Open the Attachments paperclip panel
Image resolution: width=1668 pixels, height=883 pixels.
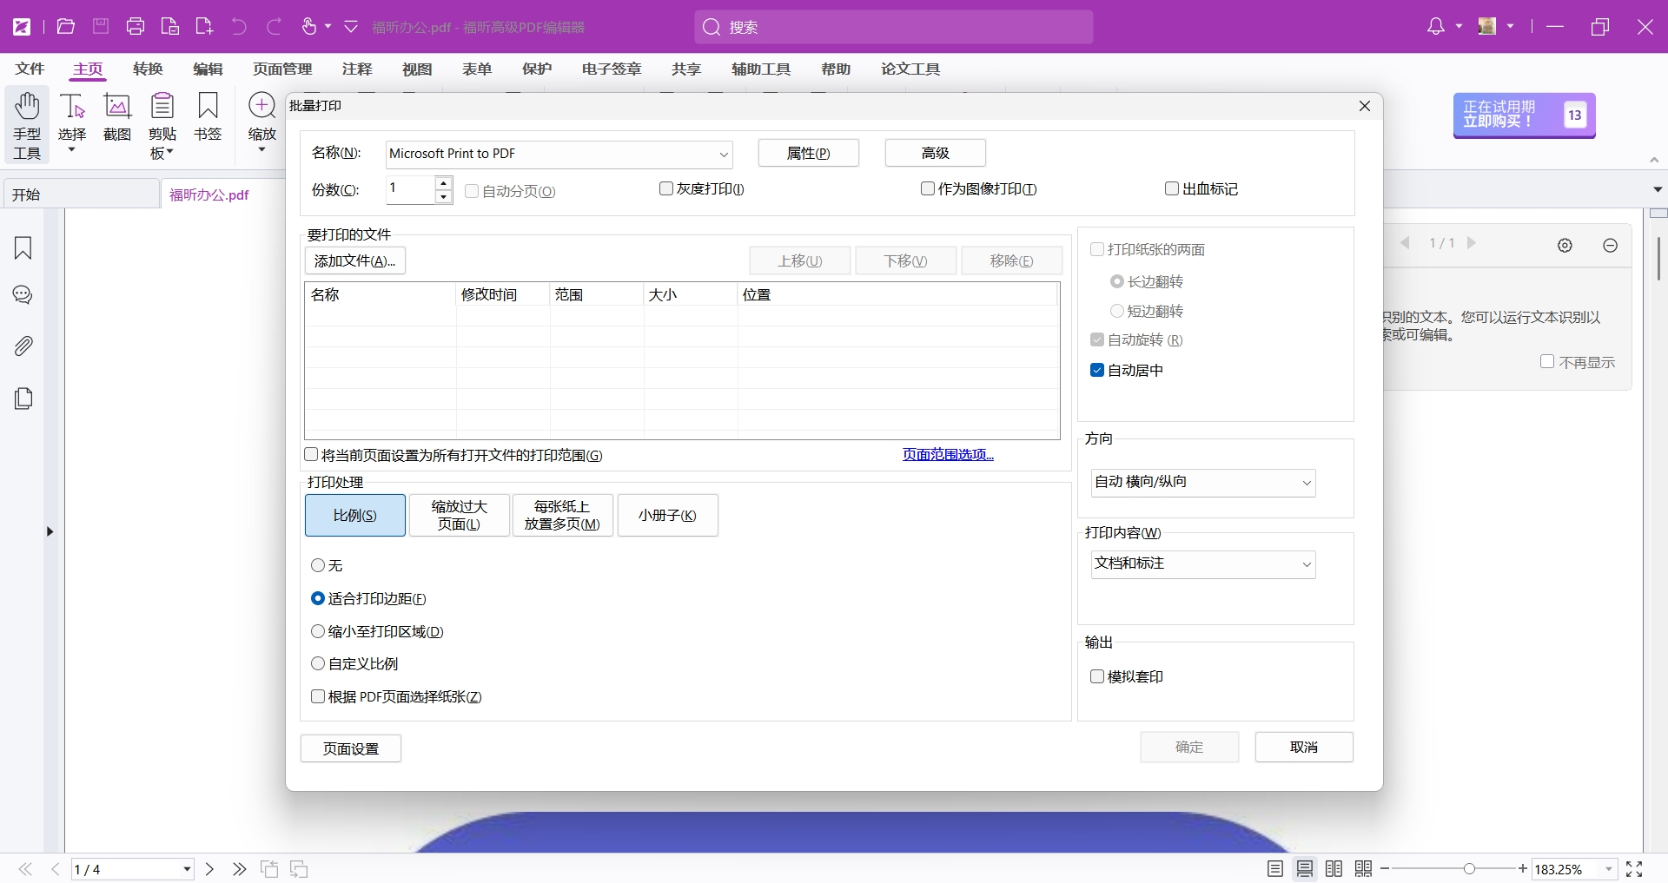click(x=23, y=346)
